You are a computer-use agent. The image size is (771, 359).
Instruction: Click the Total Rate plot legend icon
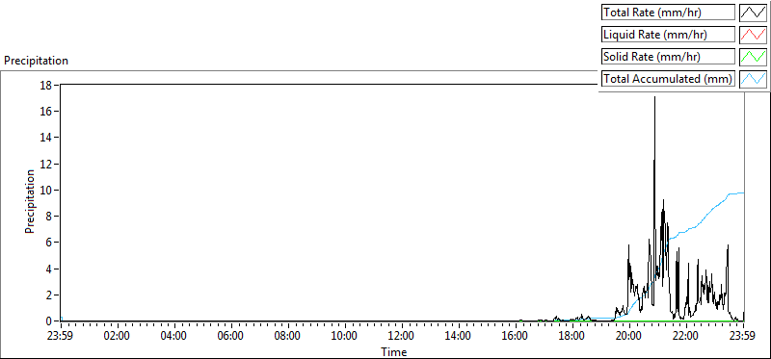click(x=753, y=13)
